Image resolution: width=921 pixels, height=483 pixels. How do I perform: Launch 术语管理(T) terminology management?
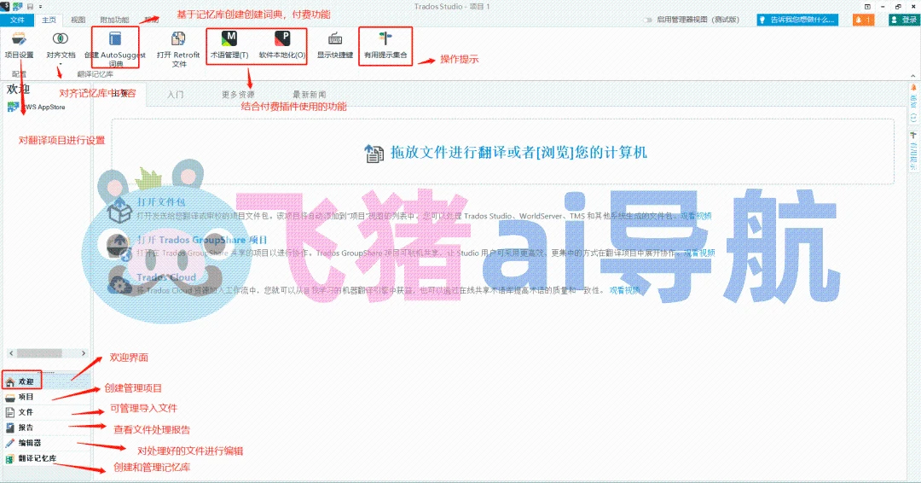(x=229, y=45)
